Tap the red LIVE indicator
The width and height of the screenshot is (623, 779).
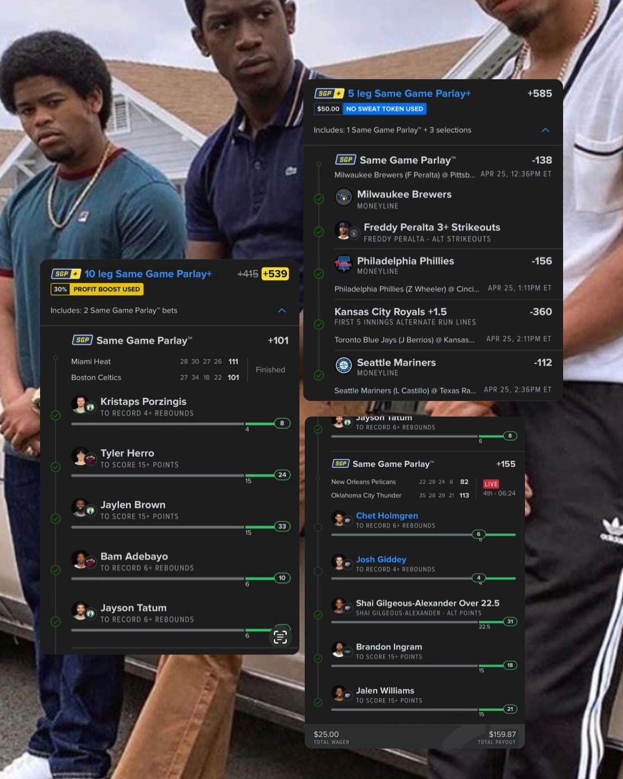(491, 484)
